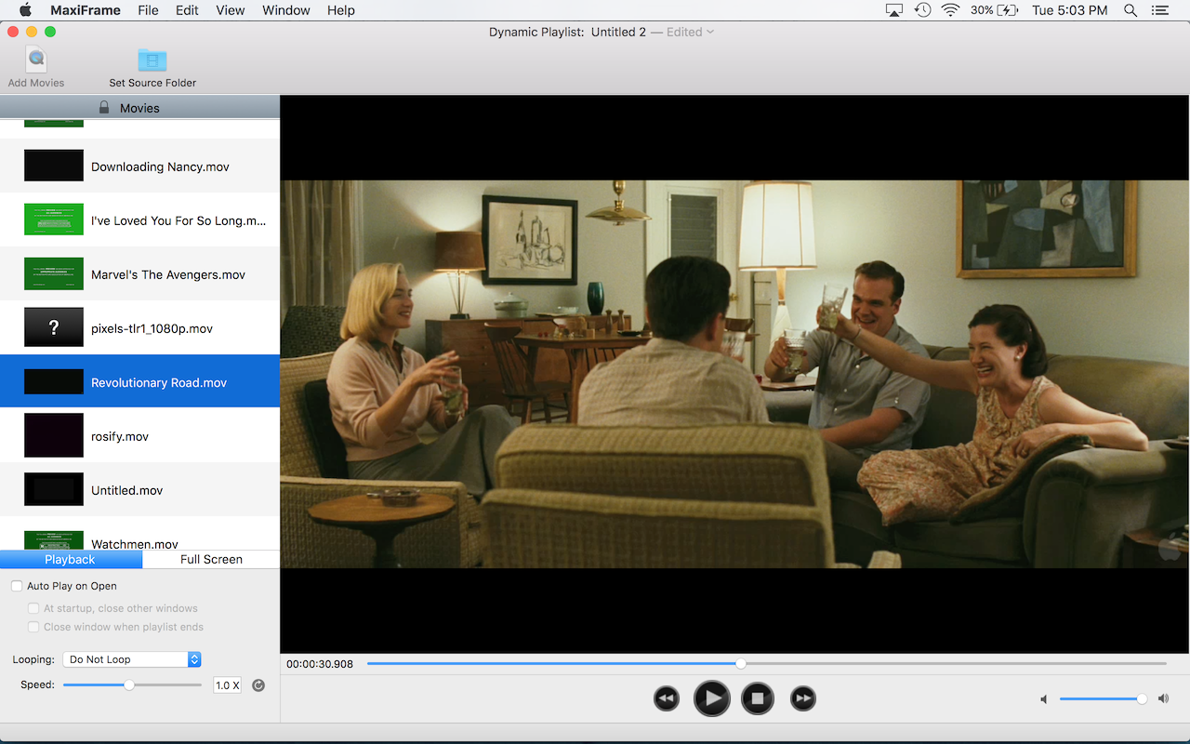1190x744 pixels.
Task: Open the Edit menu
Action: coord(187,10)
